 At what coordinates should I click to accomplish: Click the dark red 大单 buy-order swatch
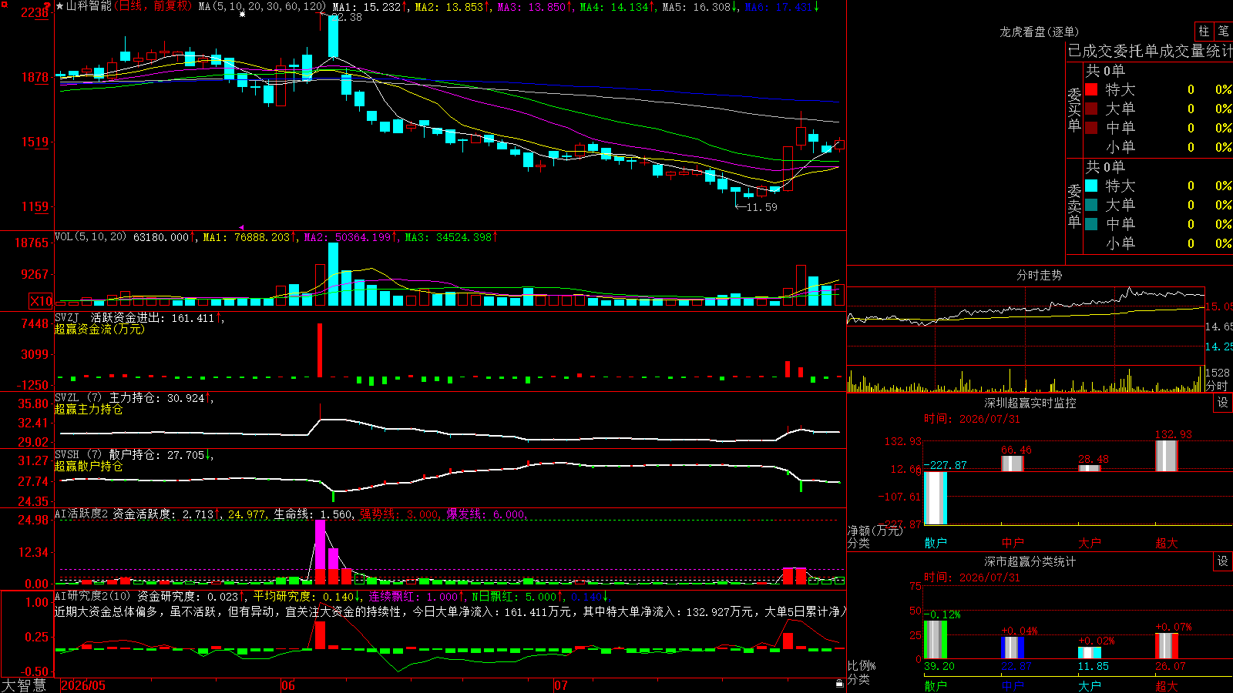(1091, 109)
